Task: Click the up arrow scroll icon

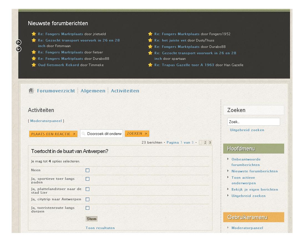Action: click(18, 42)
